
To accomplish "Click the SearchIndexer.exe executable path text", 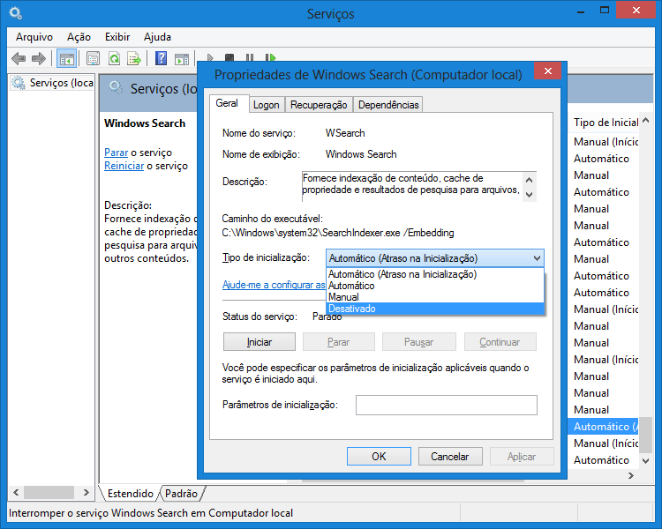I will [x=338, y=233].
